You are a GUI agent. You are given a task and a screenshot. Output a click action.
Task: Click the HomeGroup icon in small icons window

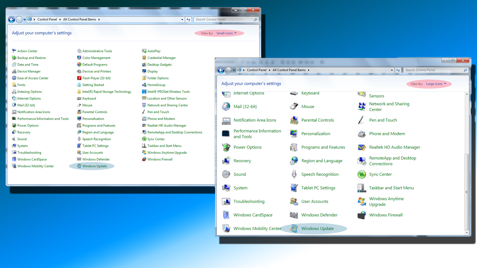144,85
